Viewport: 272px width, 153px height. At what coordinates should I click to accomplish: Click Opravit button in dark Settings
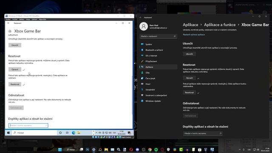click(x=189, y=78)
